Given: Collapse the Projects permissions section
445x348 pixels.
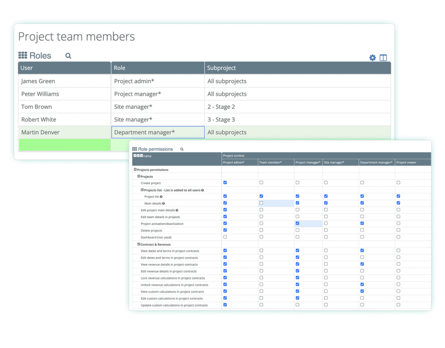Looking at the screenshot, I should 135,169.
